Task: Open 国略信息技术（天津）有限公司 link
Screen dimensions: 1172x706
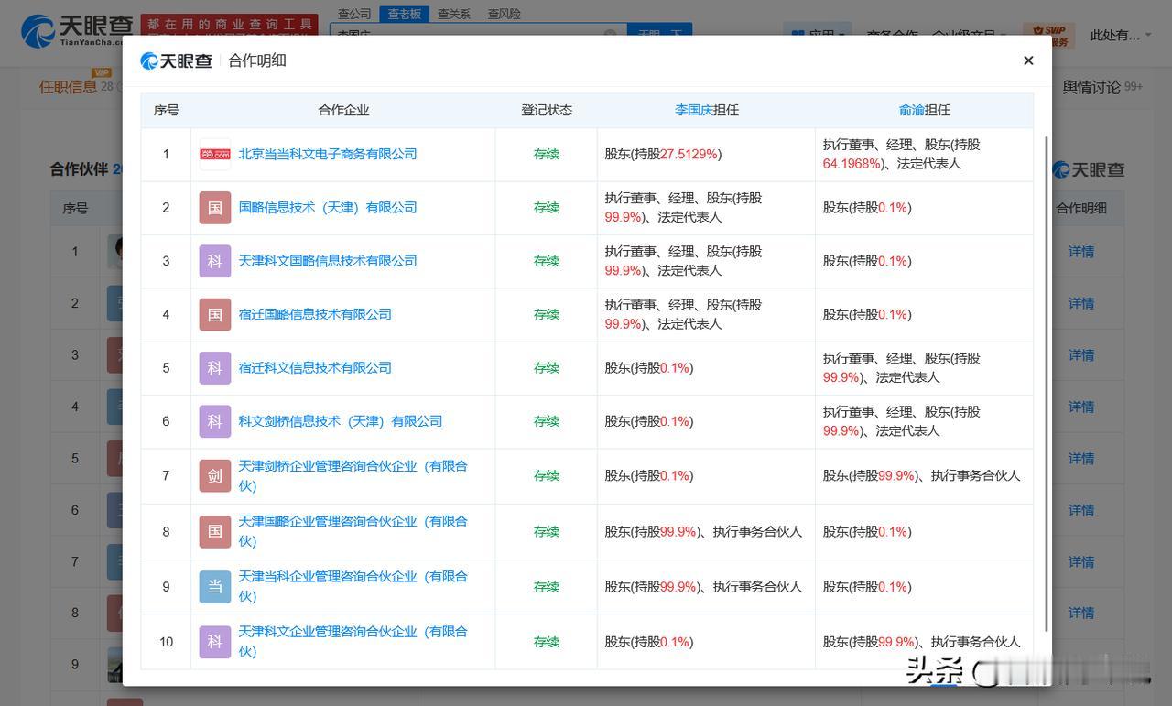Action: 328,207
